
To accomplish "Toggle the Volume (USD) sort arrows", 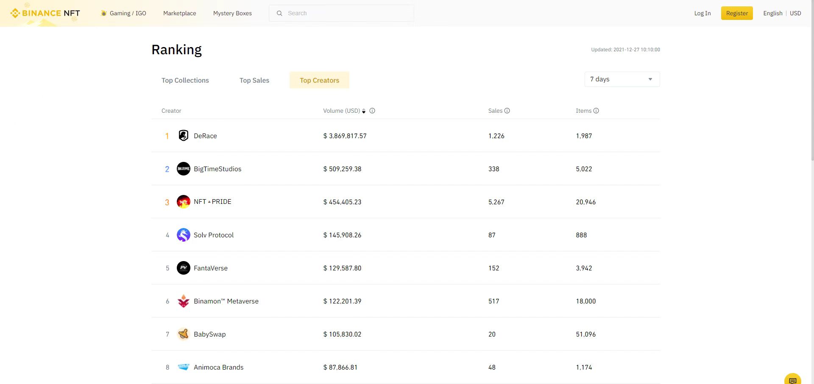I will pyautogui.click(x=364, y=111).
